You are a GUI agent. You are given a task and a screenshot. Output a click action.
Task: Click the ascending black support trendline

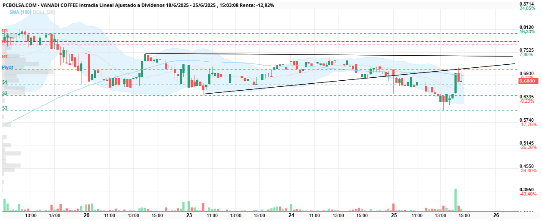tap(359, 79)
